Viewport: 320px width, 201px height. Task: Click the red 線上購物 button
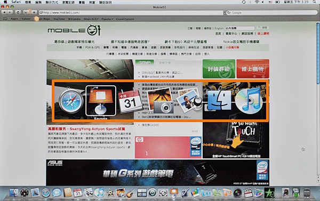pyautogui.click(x=253, y=69)
